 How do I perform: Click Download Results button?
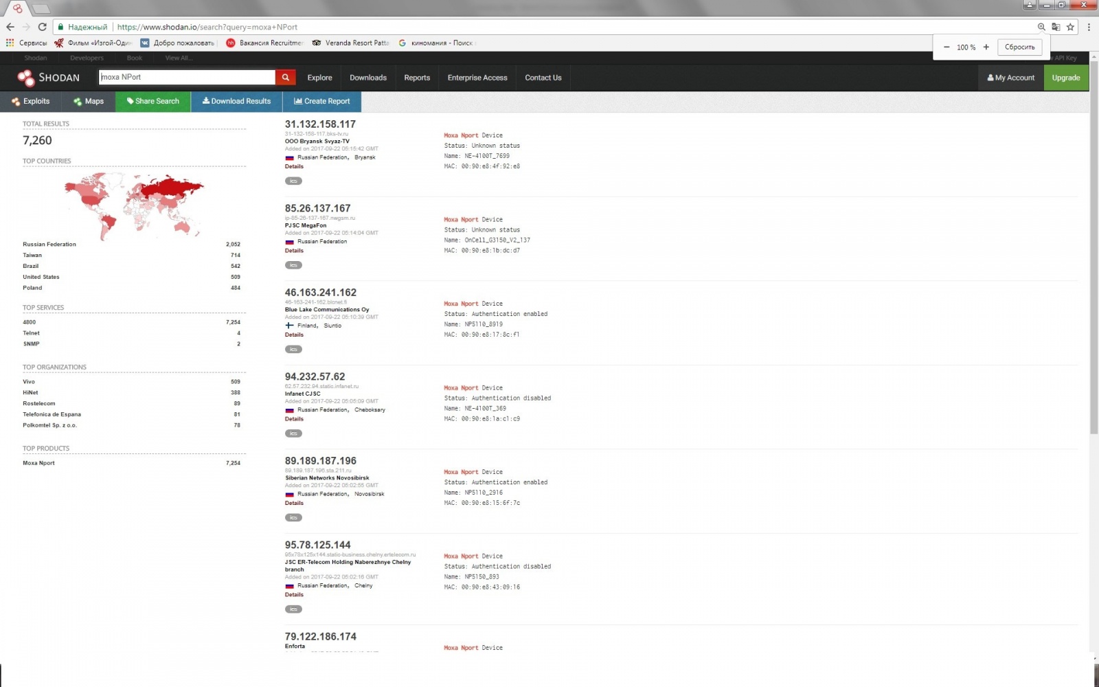[236, 101]
